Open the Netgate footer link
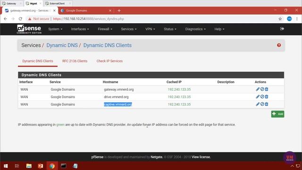 (x=157, y=157)
